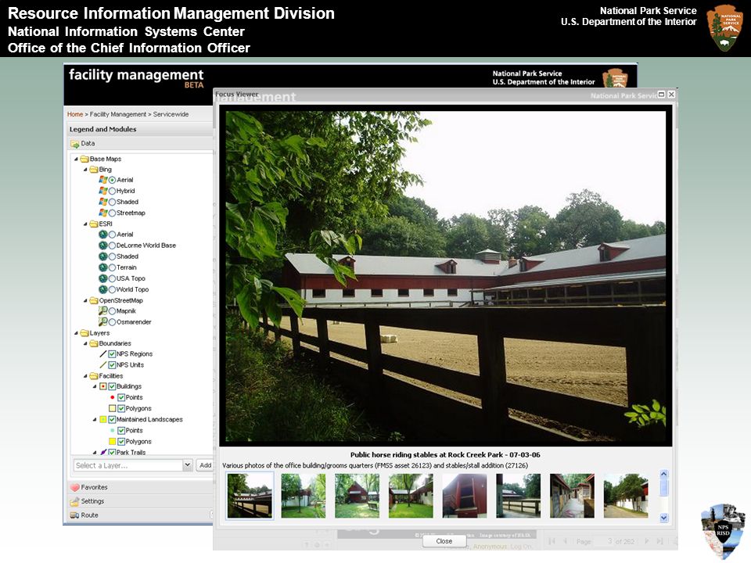Click the Favorites heart icon
751x563 pixels.
click(x=75, y=488)
